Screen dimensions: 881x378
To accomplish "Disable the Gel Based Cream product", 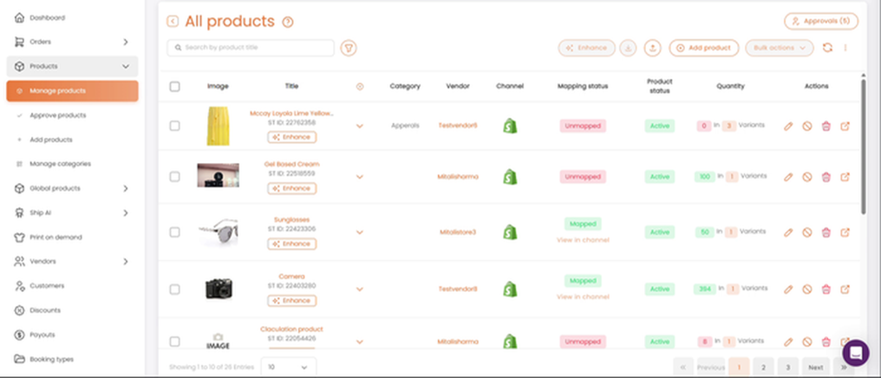I will [806, 177].
